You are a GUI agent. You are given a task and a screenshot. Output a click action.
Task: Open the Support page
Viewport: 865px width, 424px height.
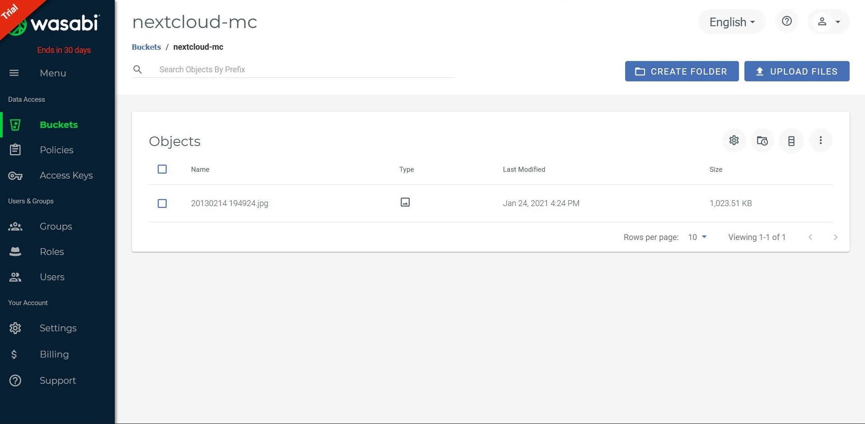click(57, 381)
